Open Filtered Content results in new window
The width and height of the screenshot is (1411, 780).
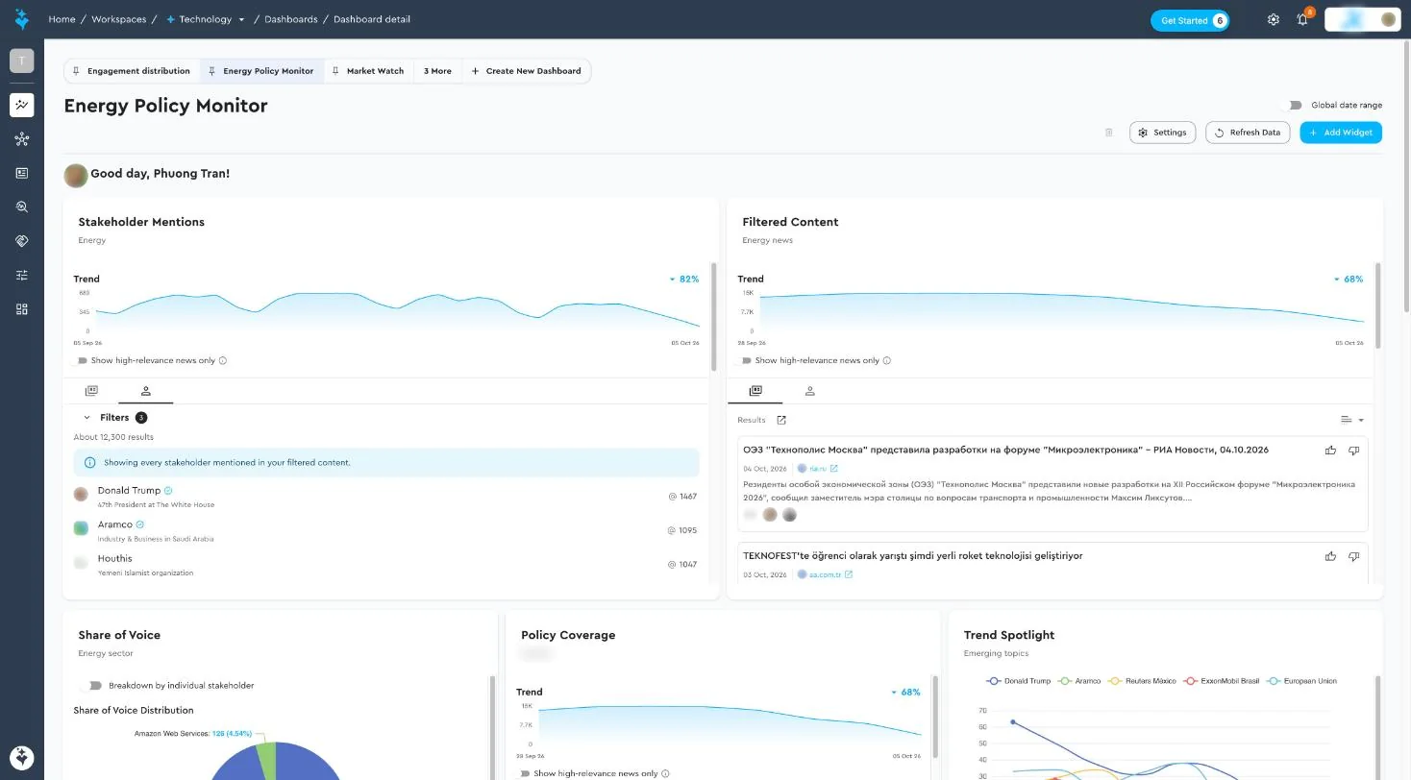tap(781, 420)
